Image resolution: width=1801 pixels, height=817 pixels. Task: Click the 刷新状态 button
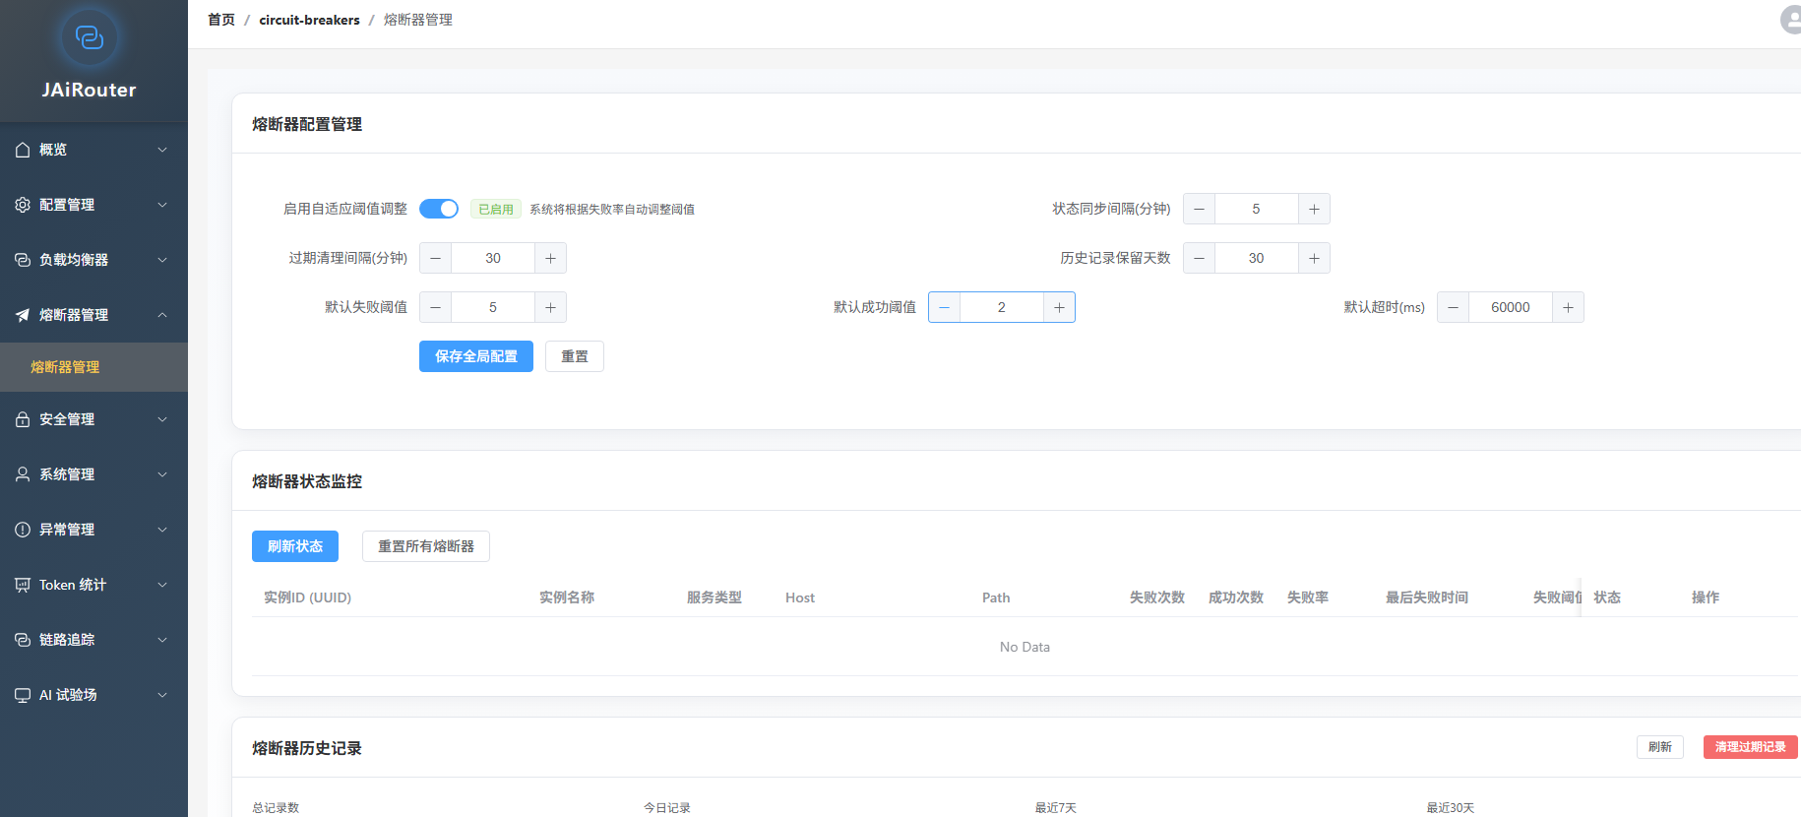(295, 546)
